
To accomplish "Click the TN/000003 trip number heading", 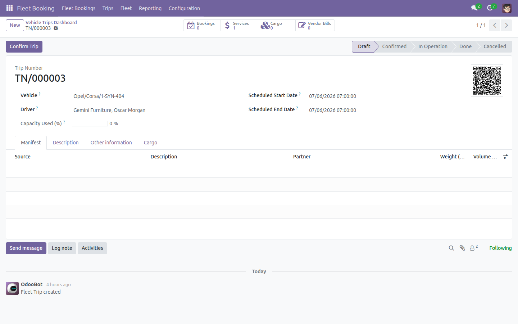I will click(x=40, y=78).
